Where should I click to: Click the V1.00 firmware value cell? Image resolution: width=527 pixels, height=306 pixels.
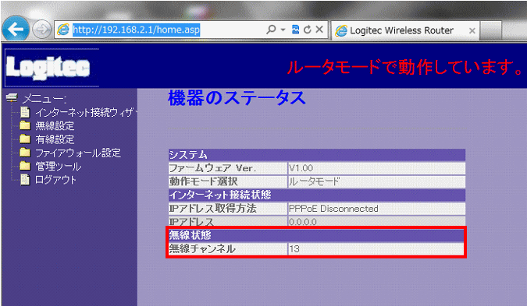pos(376,168)
